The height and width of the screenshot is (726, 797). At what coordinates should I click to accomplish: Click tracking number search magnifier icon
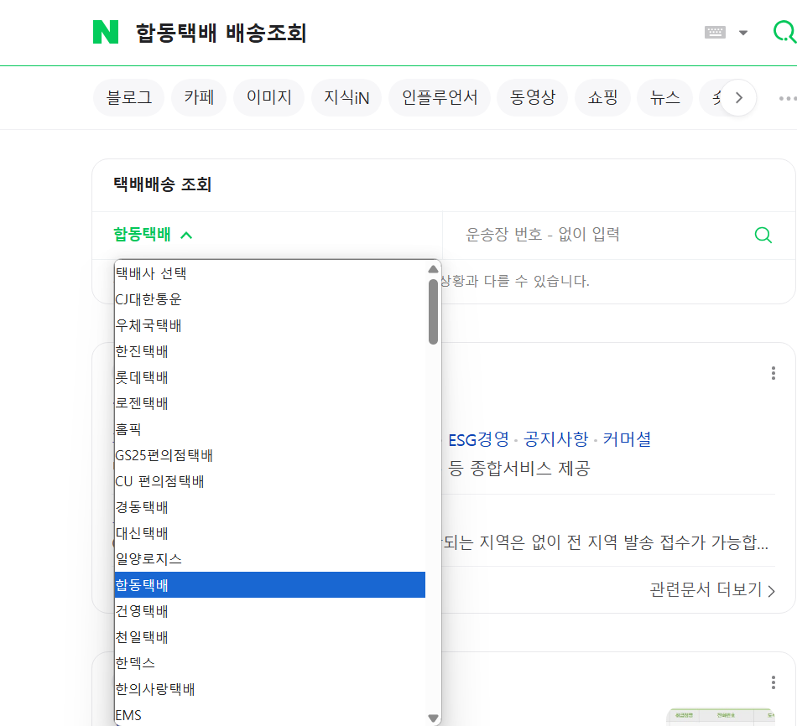[763, 235]
